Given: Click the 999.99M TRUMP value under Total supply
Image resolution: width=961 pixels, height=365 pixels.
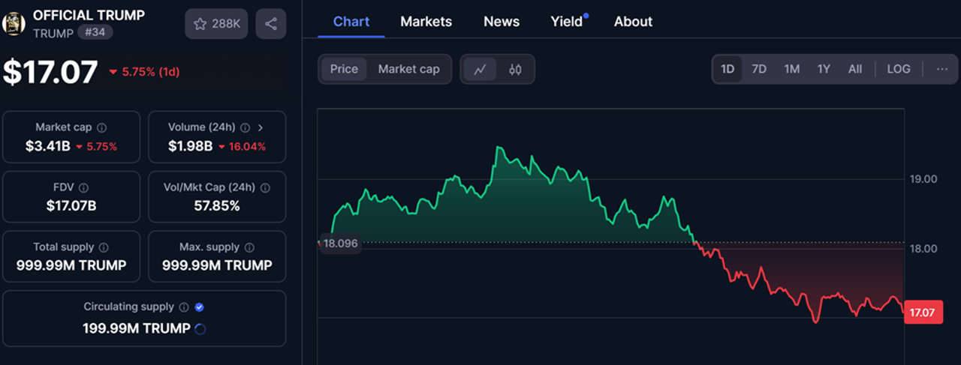Looking at the screenshot, I should coord(71,265).
